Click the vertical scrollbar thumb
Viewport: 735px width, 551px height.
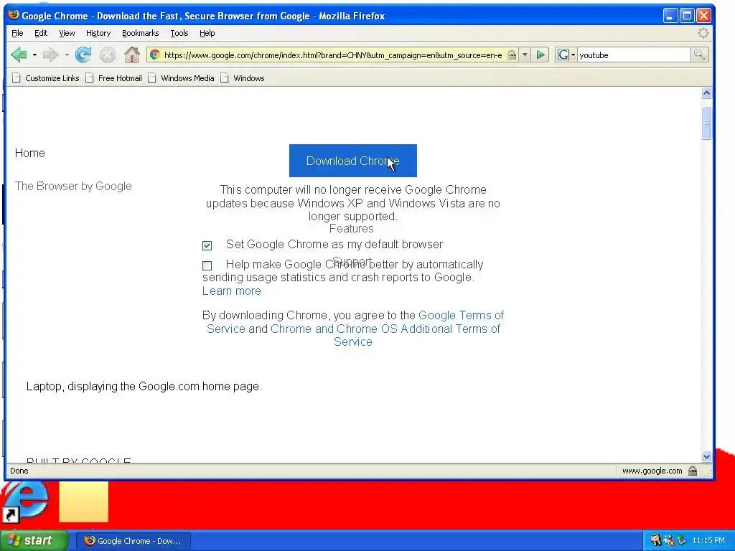click(706, 123)
